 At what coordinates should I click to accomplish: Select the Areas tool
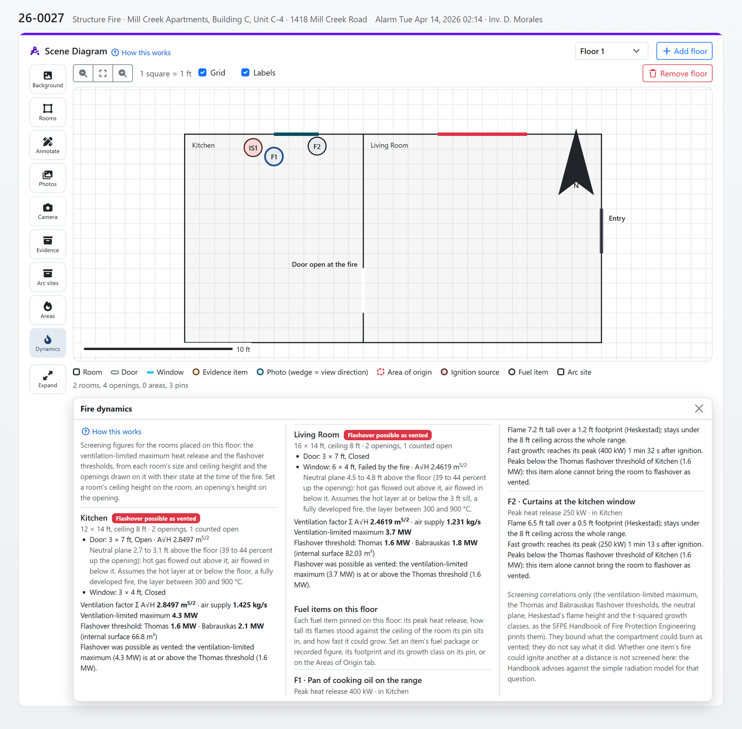pos(48,310)
